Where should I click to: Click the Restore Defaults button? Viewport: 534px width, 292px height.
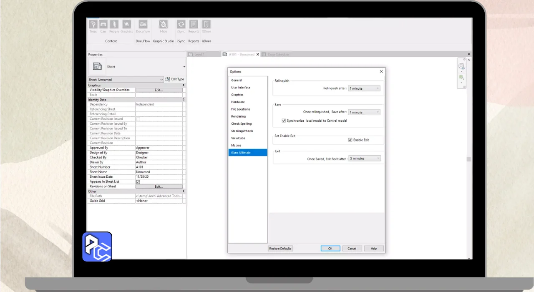click(x=280, y=248)
